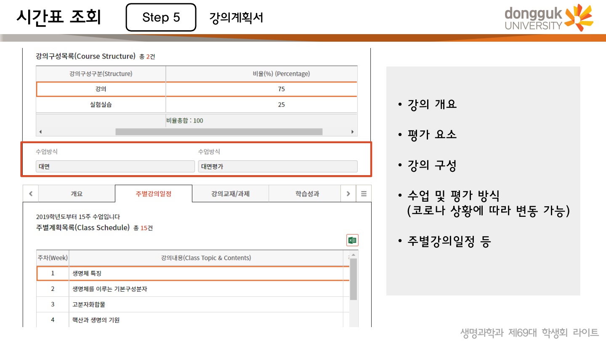Select week 4 row 핵산과 생명의 기원
The image size is (606, 341).
click(193, 320)
